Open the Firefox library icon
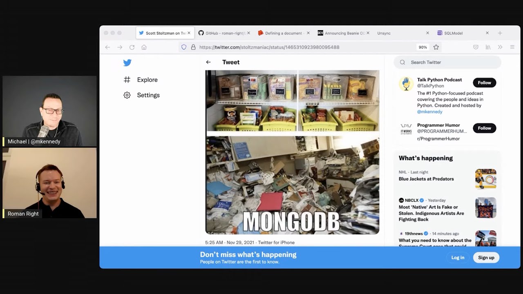 488,47
